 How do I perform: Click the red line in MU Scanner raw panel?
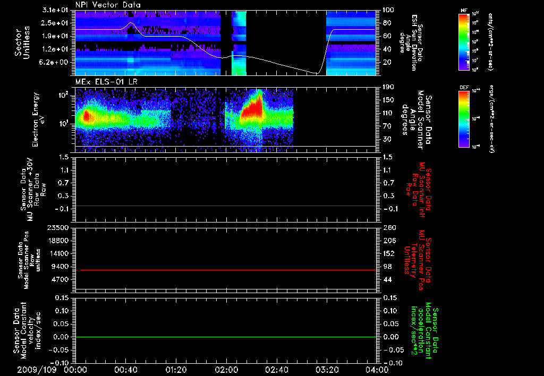(225, 206)
